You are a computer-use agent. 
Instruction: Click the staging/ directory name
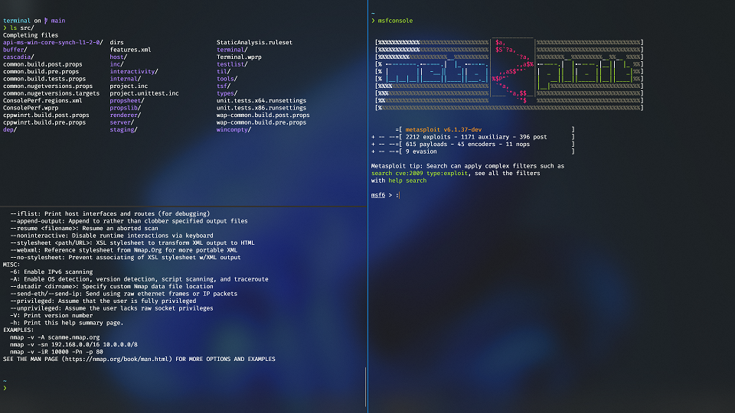[124, 130]
